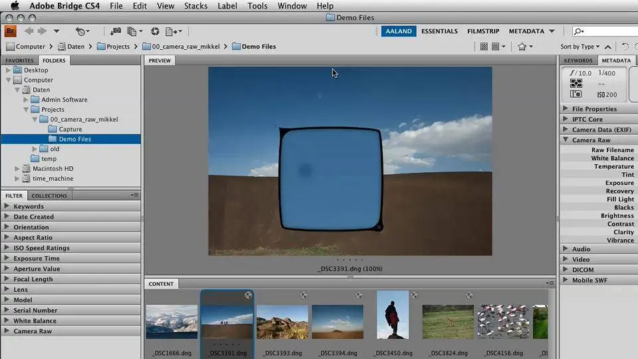
Task: Click Projects in the path breadcrumb
Action: tap(118, 47)
